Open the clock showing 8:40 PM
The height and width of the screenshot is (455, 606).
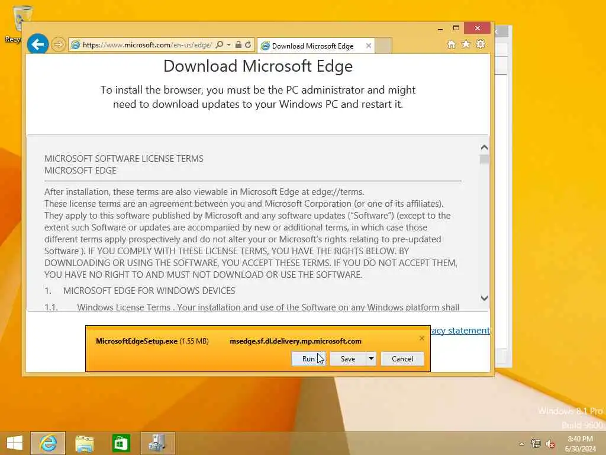tap(580, 443)
